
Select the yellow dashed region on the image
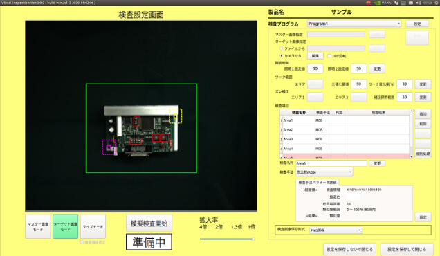tap(176, 116)
